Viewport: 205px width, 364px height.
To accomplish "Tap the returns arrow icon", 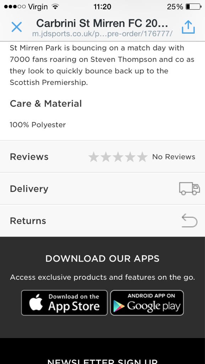I will [189, 220].
